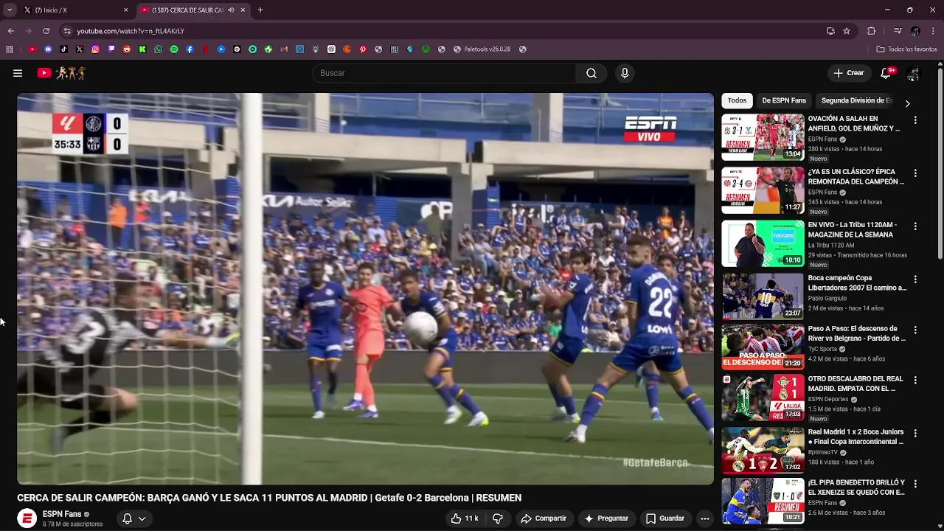Go to the YouTube home logo
Screen dimensions: 944x531
point(62,73)
